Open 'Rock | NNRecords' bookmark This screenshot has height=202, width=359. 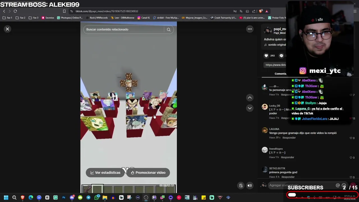(x=96, y=18)
